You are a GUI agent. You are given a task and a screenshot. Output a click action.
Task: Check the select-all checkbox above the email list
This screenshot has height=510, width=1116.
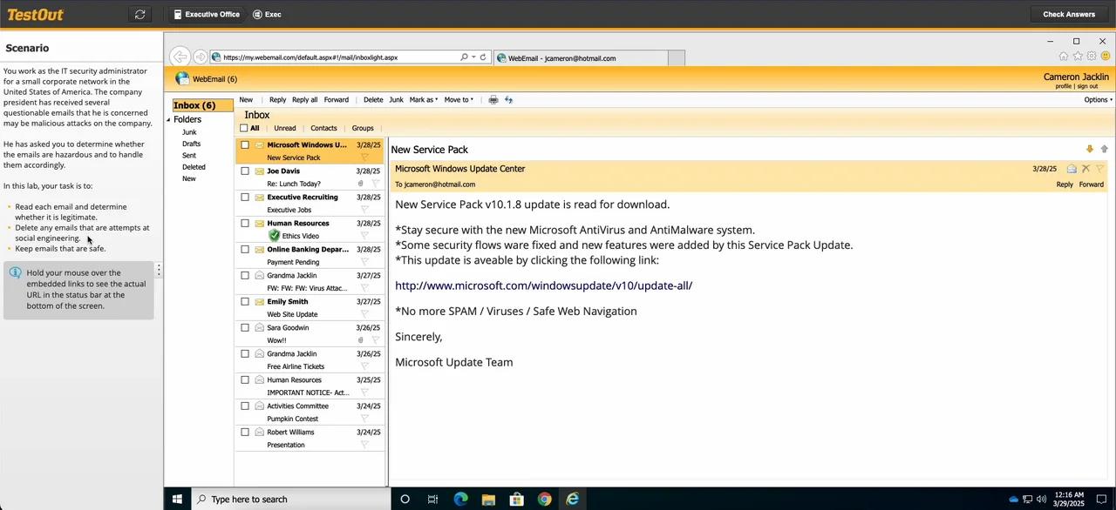[244, 128]
